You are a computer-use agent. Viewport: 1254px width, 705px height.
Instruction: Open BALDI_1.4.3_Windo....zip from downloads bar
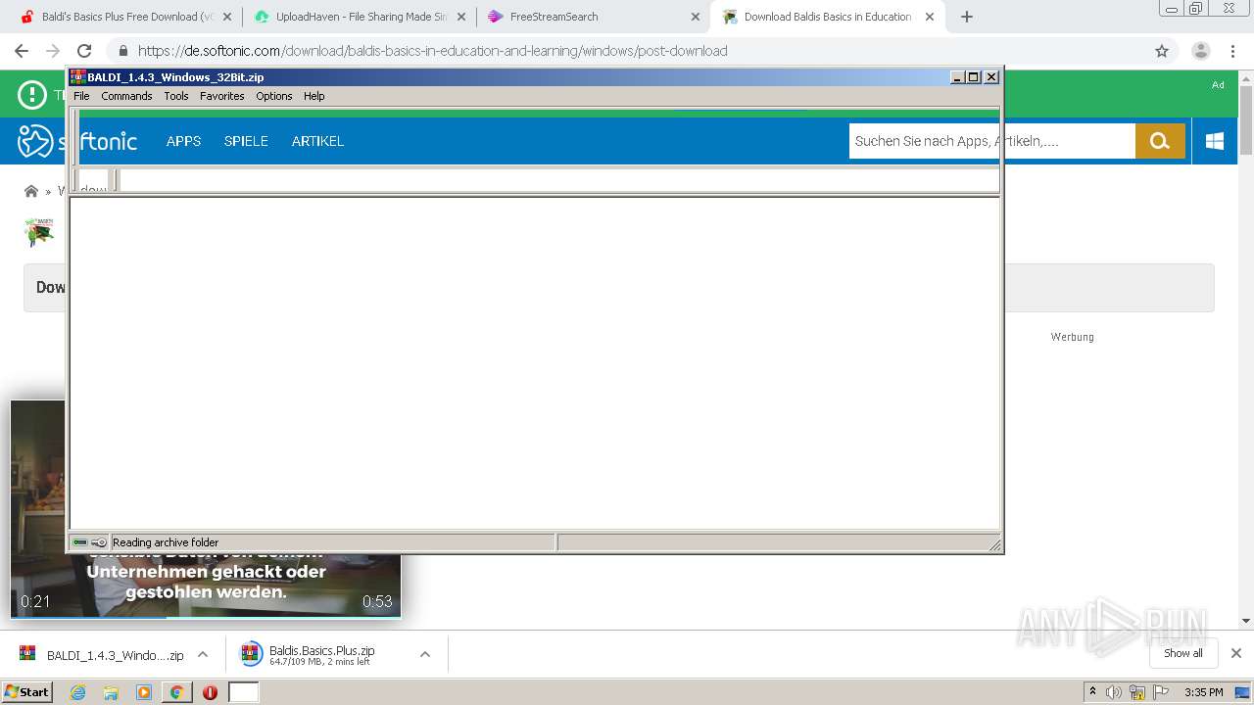pyautogui.click(x=101, y=654)
